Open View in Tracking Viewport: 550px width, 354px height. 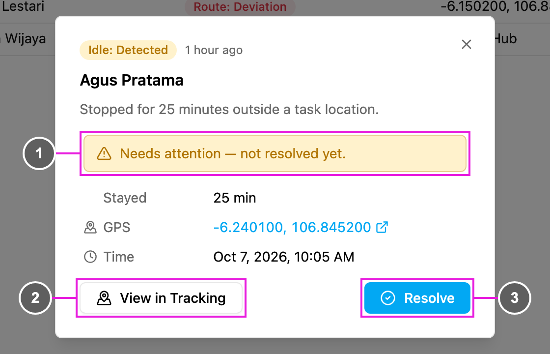[x=161, y=298]
